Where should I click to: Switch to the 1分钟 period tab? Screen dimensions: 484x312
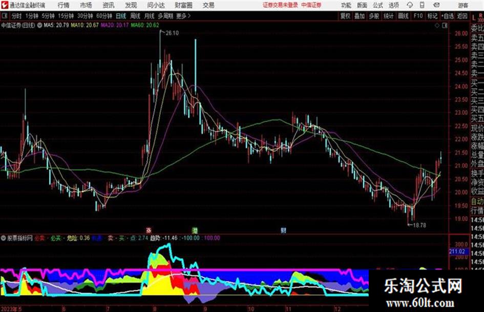click(32, 16)
